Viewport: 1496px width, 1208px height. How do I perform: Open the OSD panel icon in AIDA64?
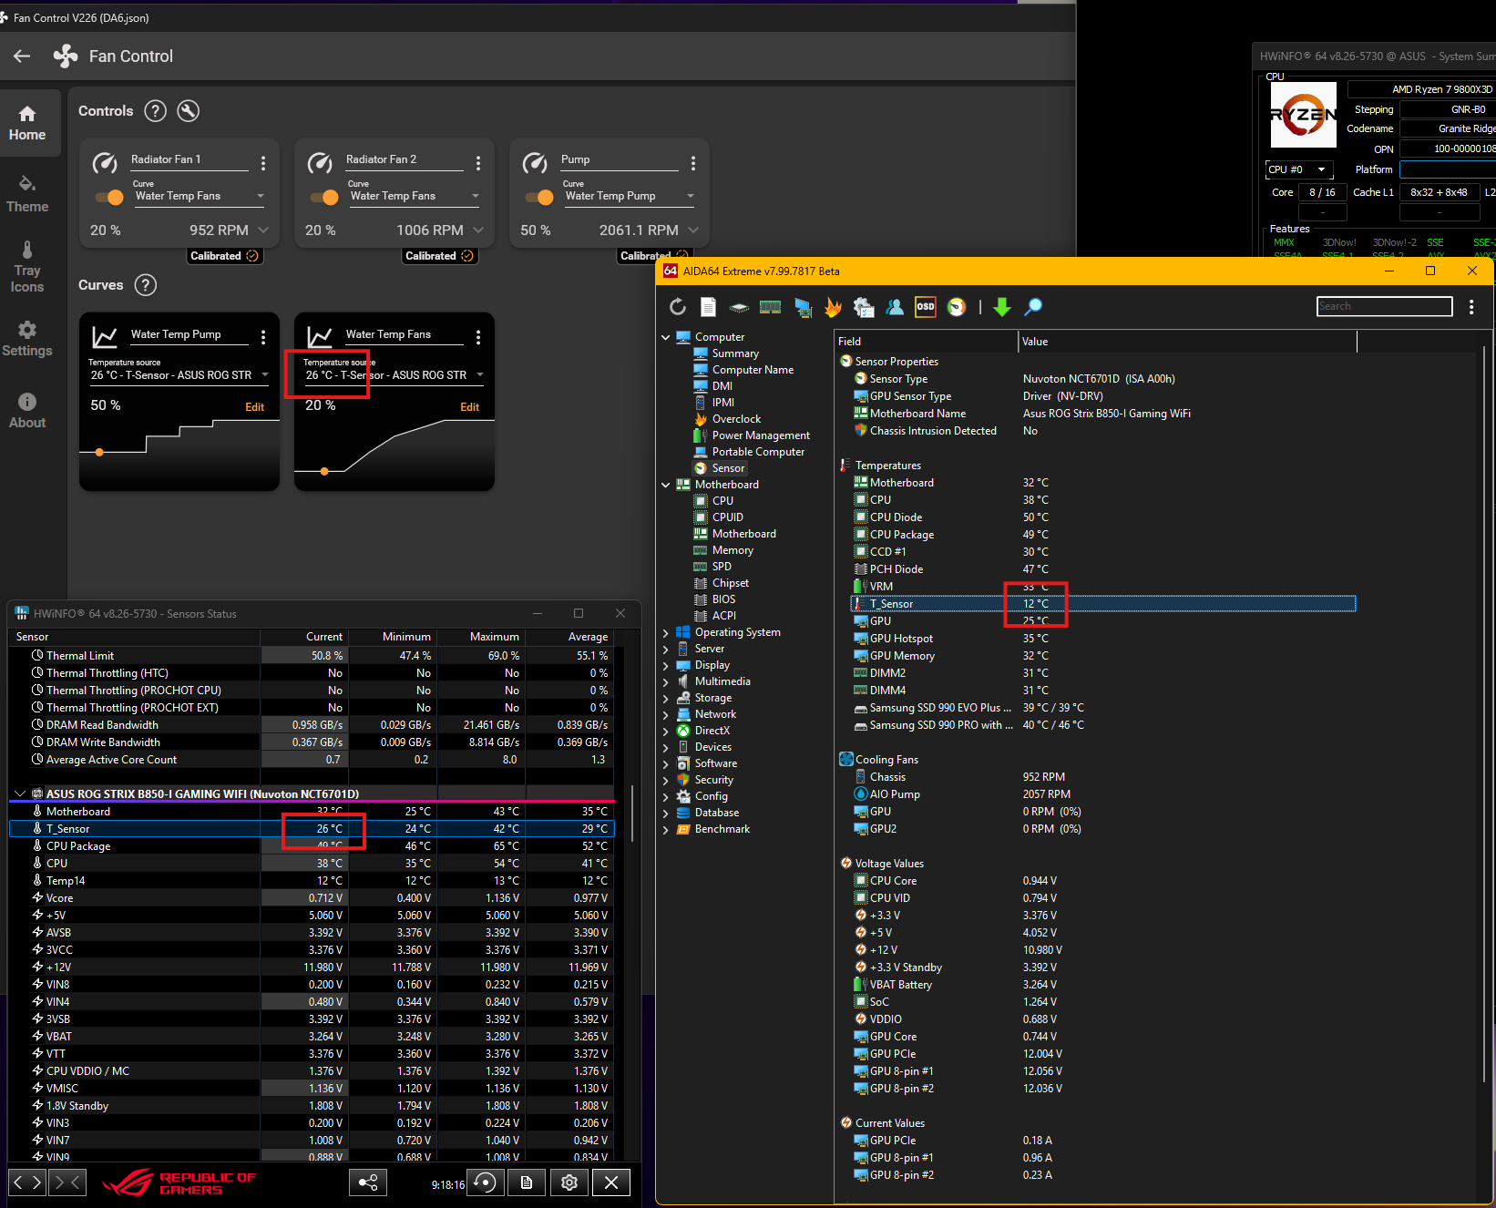pyautogui.click(x=926, y=307)
